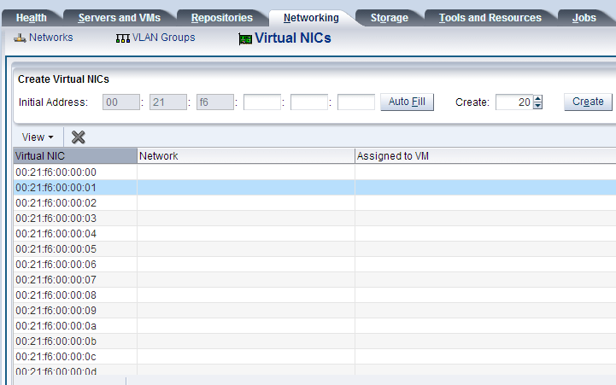
Task: Focus the fifth MAC address octet field
Action: [x=309, y=102]
